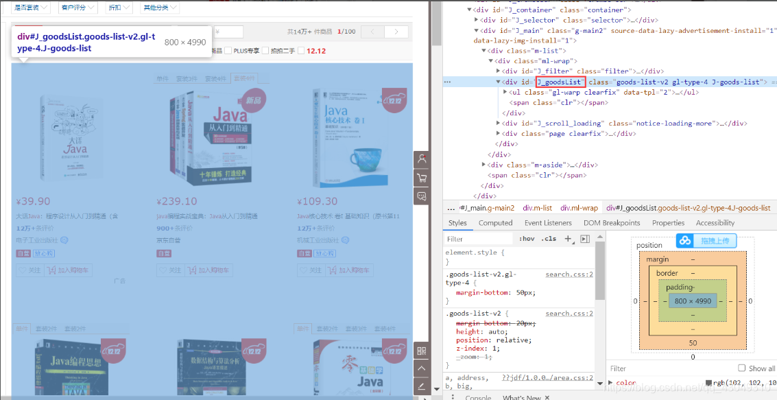Select div.m-list in the breadcrumb
The image size is (777, 400).
click(537, 208)
